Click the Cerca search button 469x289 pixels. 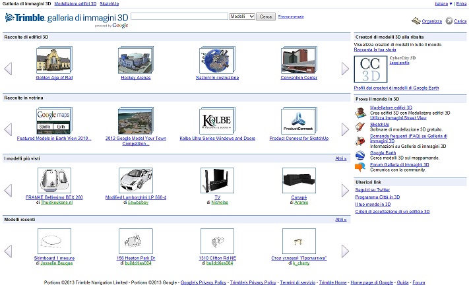click(266, 16)
